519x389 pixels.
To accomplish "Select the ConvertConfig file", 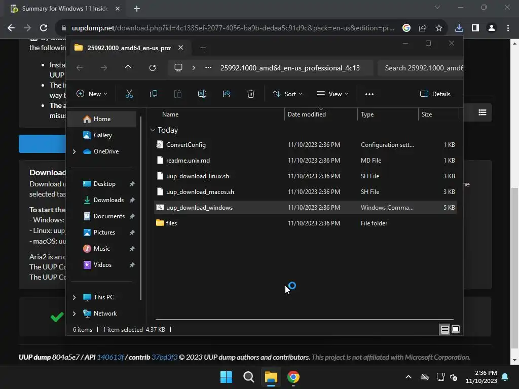I will 306,145.
